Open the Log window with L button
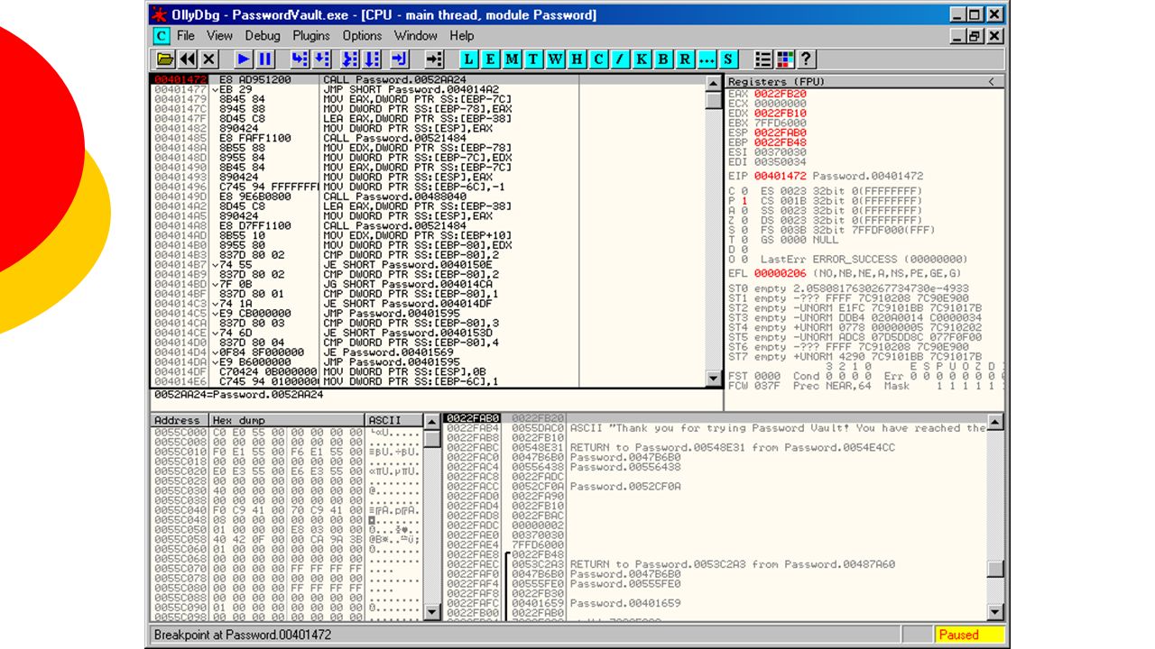 tap(468, 59)
